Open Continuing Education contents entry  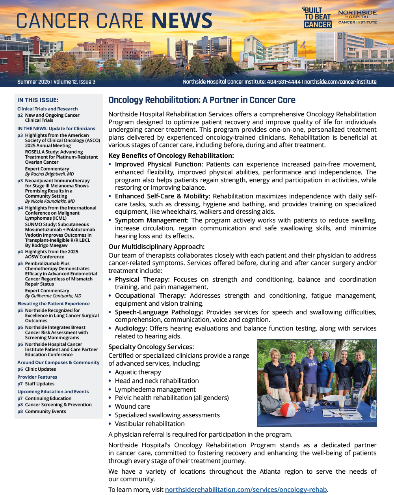tap(48, 398)
